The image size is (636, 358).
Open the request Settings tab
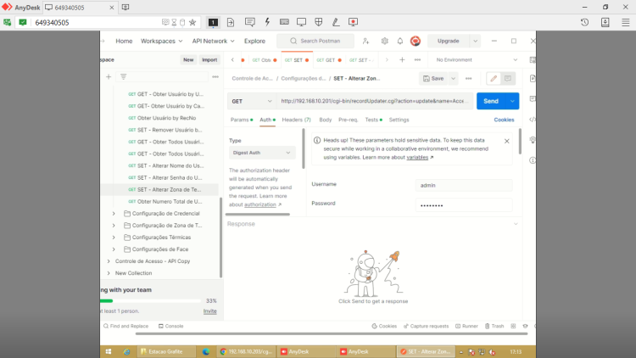point(399,120)
